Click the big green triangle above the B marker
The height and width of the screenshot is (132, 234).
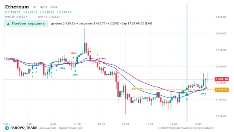[187, 94]
